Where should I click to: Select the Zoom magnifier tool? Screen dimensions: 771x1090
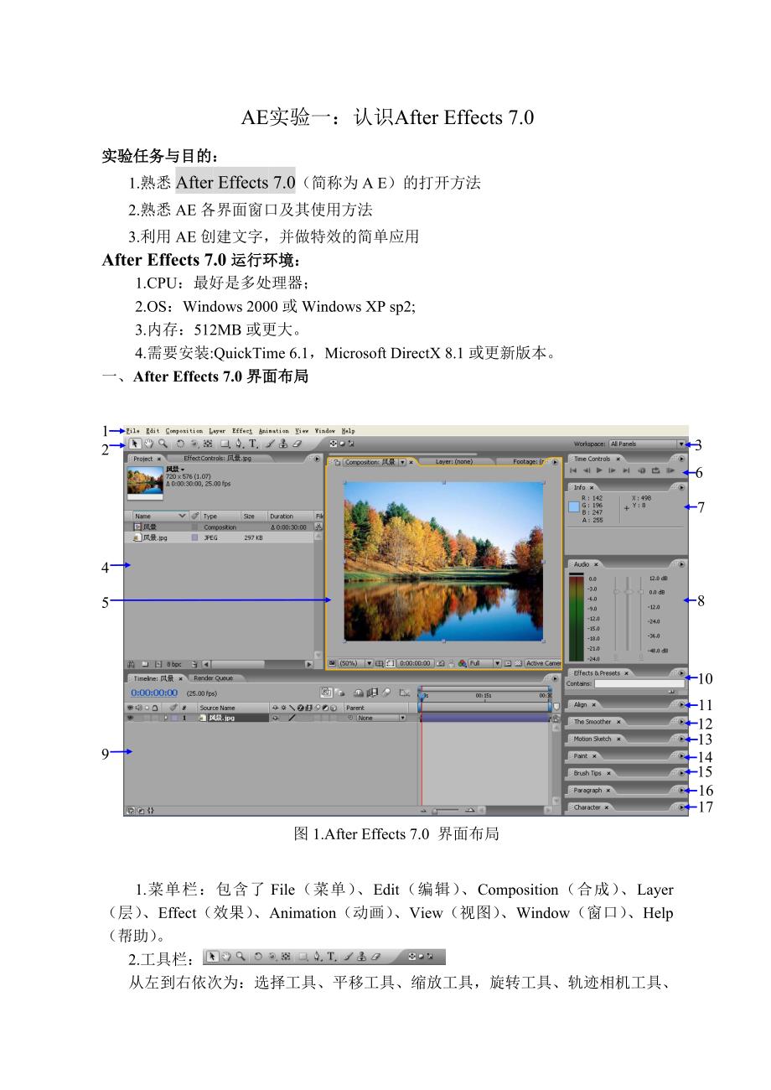point(163,444)
